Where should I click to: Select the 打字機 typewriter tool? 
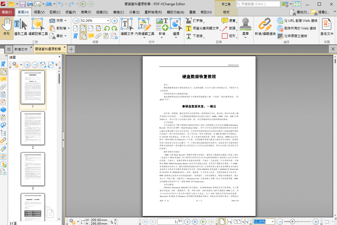click(x=195, y=21)
